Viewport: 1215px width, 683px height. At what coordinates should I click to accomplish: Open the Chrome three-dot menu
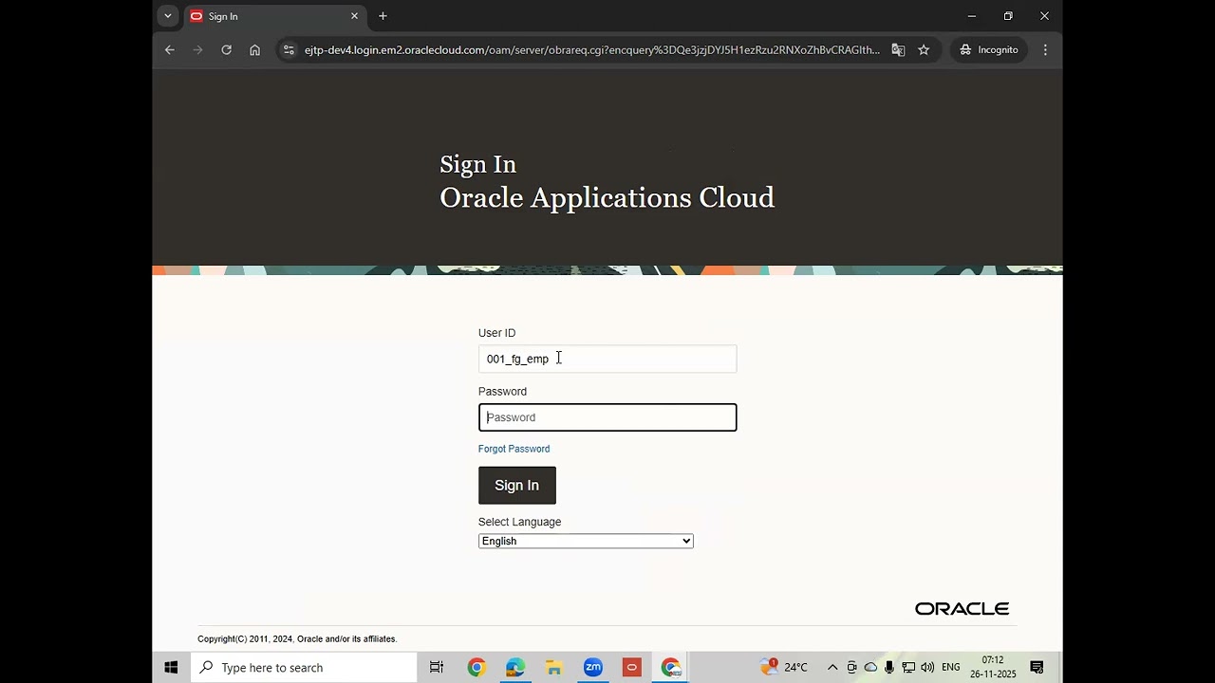[1045, 49]
